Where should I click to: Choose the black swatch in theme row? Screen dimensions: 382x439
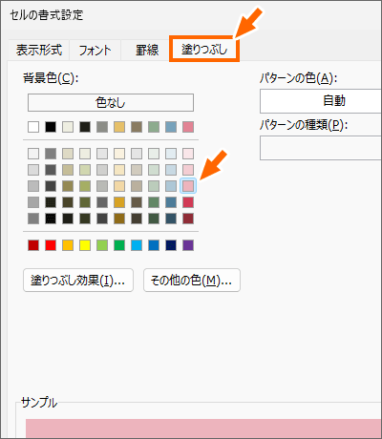pos(51,127)
